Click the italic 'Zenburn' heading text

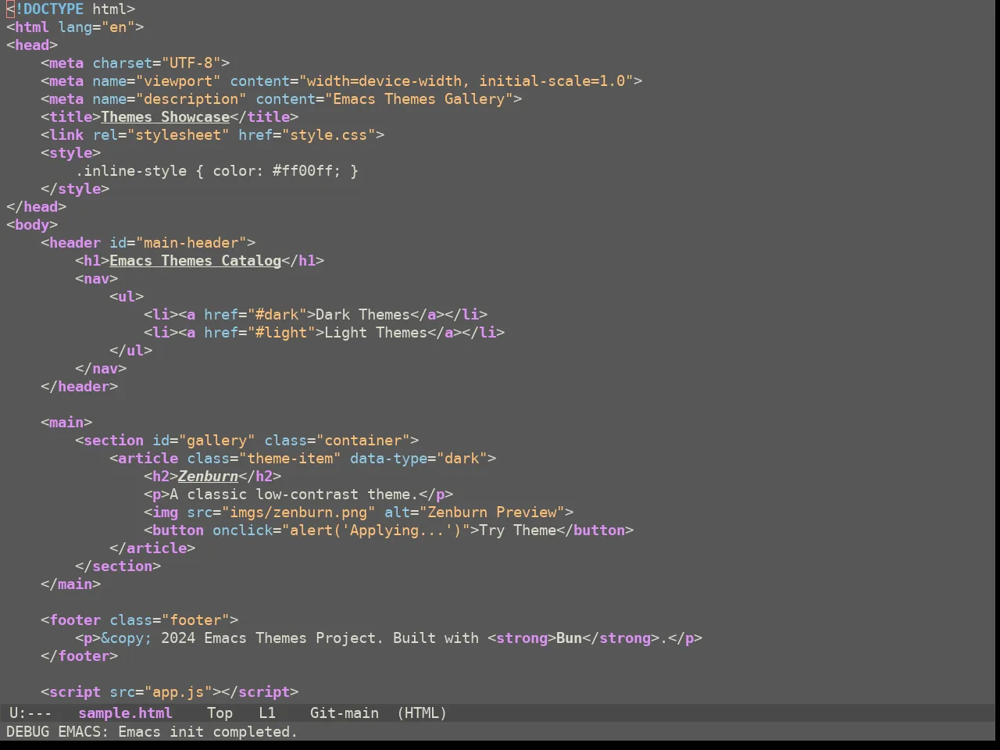click(209, 477)
